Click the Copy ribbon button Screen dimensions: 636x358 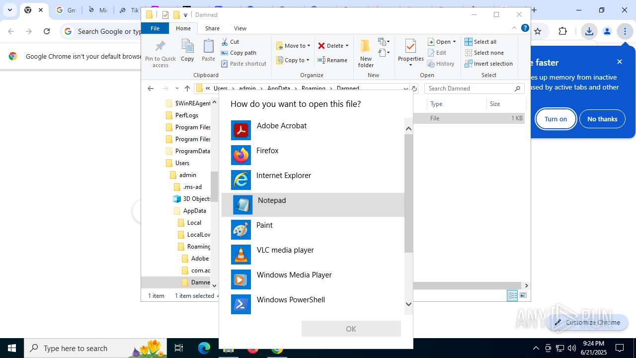coord(187,51)
